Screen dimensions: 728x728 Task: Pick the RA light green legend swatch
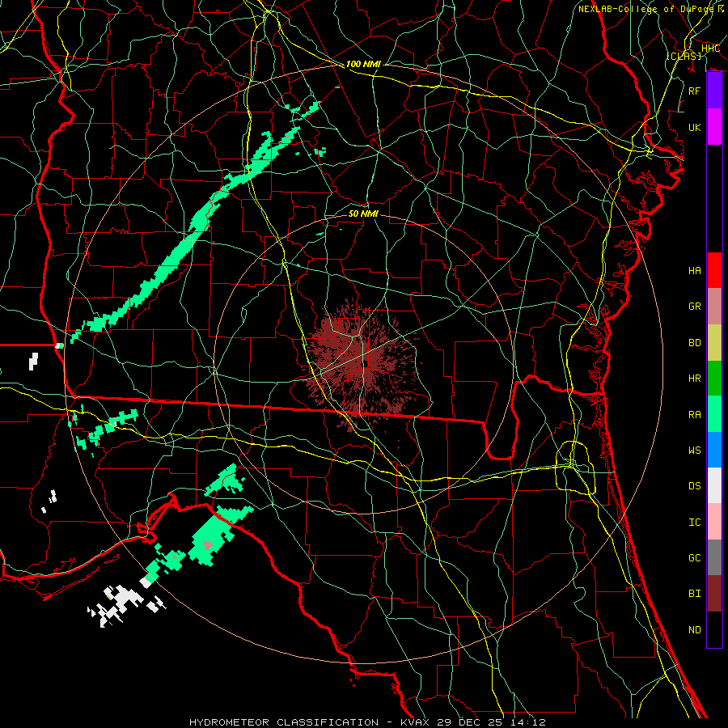pyautogui.click(x=714, y=413)
